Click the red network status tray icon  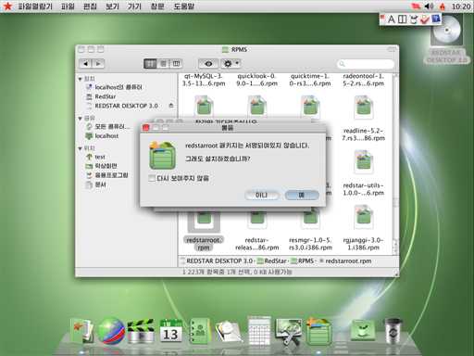[x=417, y=6]
